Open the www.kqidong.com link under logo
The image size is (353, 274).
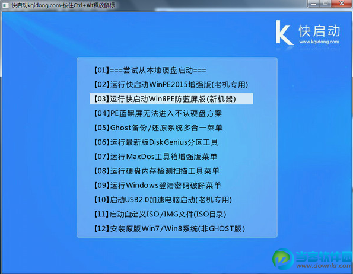(319, 42)
